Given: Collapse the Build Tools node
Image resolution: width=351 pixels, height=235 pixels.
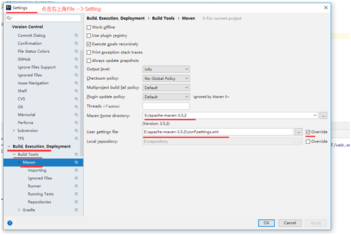Looking at the screenshot, I should (14, 155).
